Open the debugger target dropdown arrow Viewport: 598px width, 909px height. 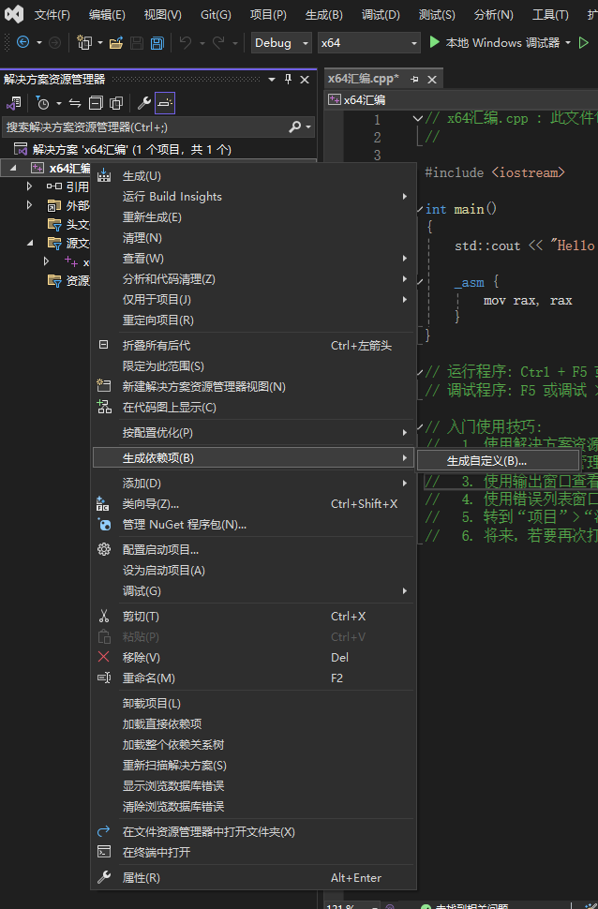pos(568,43)
